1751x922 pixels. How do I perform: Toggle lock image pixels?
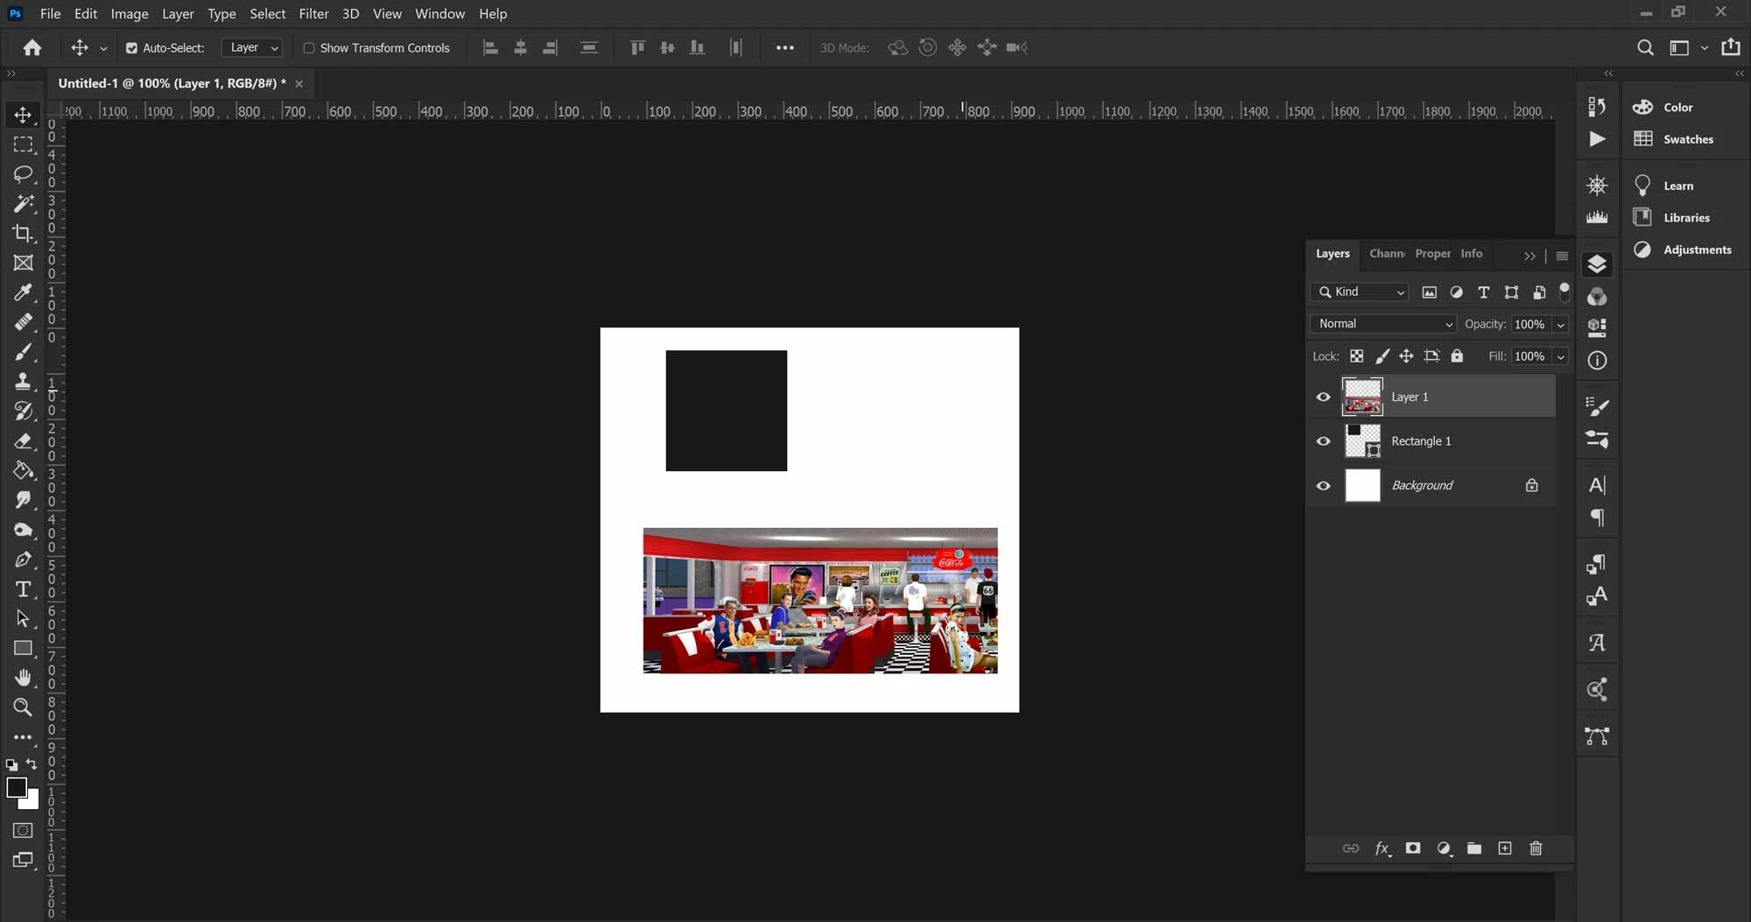(x=1382, y=356)
